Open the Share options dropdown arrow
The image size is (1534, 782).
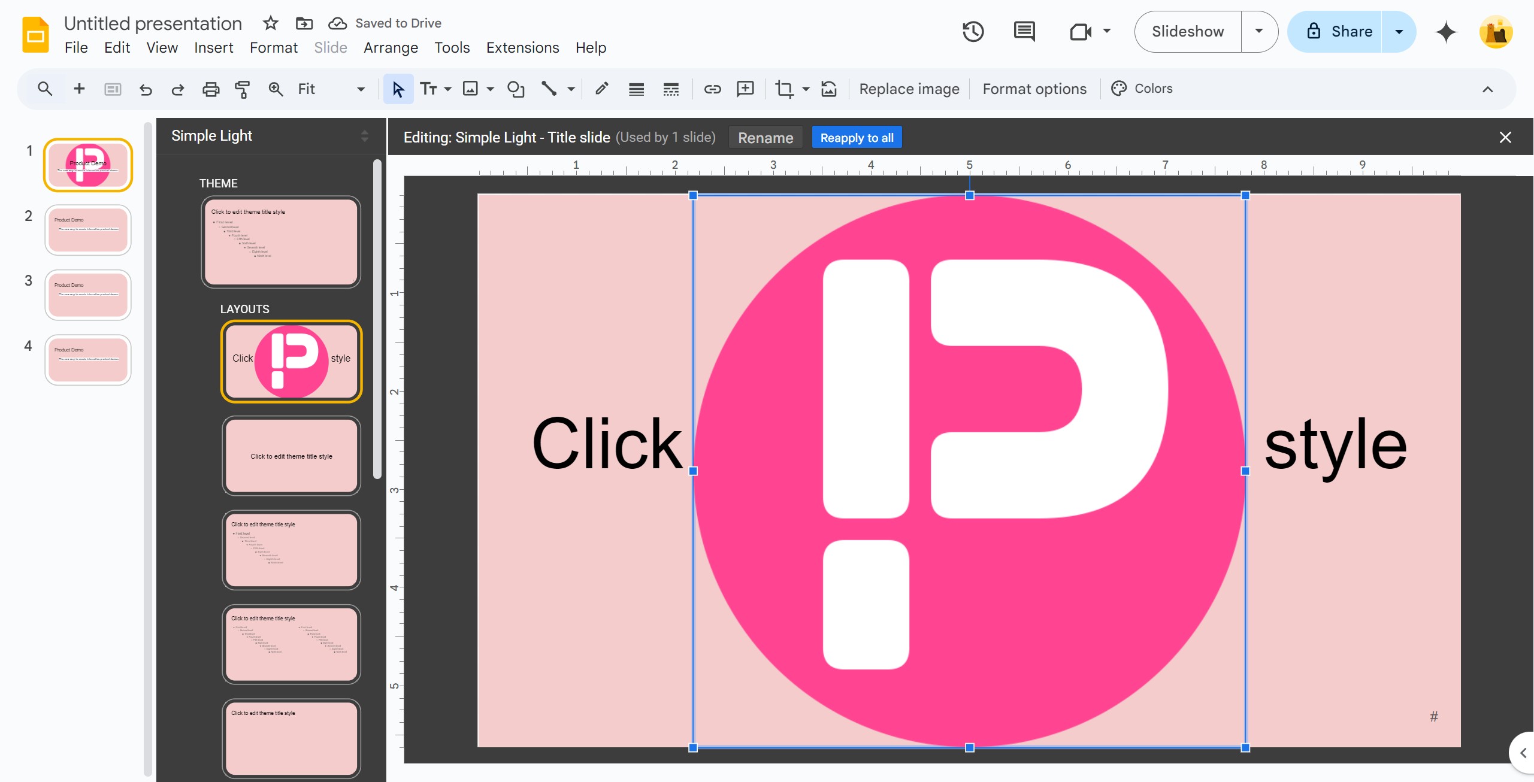[1399, 32]
